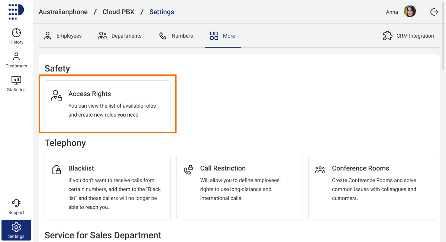
Task: Open the Access Rights card title
Action: [90, 94]
